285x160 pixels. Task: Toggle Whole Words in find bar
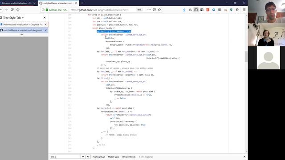(x=129, y=157)
